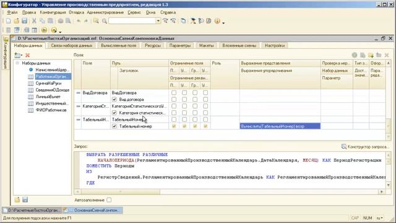Click the syntax assistant wizard hat icon

click(x=193, y=21)
